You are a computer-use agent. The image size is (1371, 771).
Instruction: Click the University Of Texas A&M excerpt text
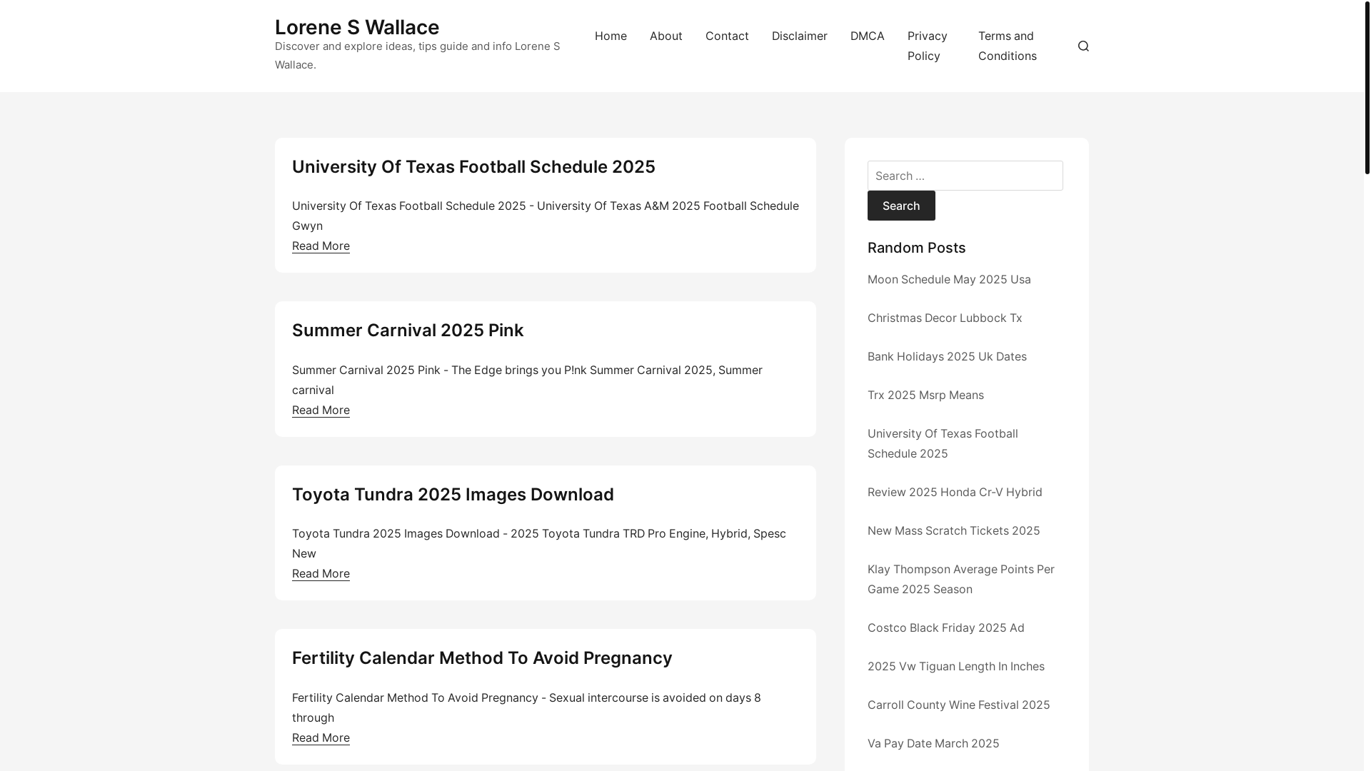coord(546,216)
